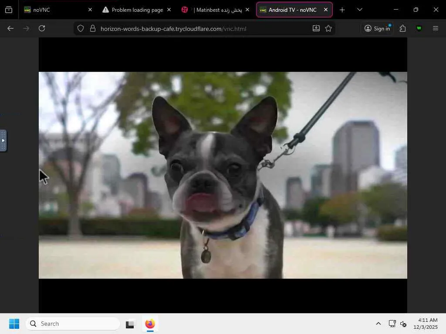Switch to the Matinbest tab
This screenshot has height=334, width=446.
point(213,10)
